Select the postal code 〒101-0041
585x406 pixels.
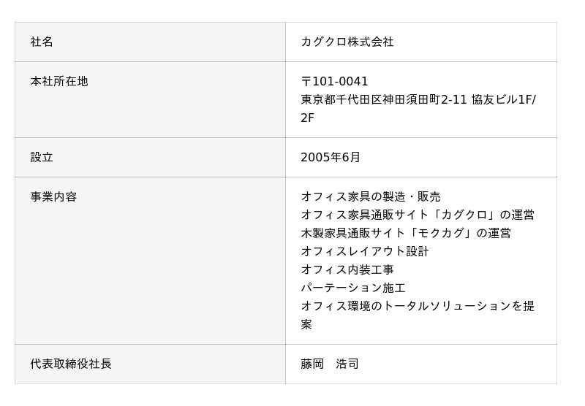pyautogui.click(x=334, y=82)
